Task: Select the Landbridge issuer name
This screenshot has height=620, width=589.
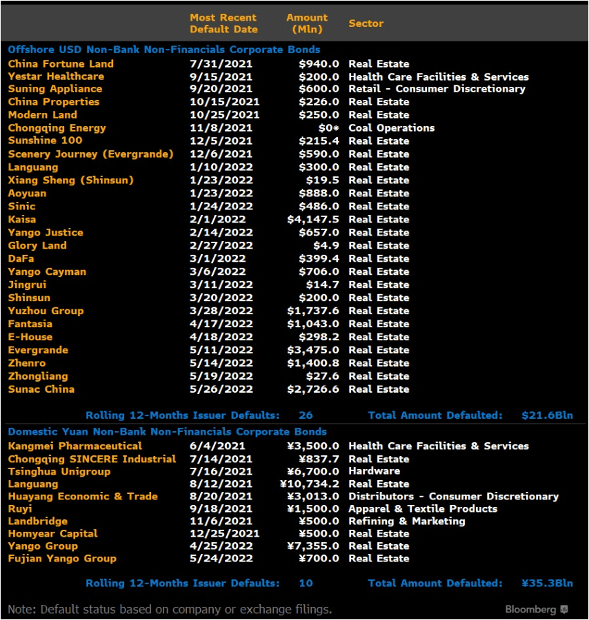Action: pos(38,521)
